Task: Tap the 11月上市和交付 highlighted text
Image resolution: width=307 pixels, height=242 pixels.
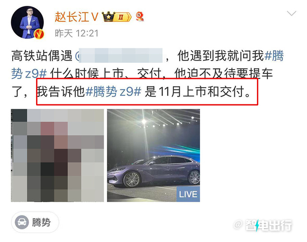Action: [x=204, y=92]
